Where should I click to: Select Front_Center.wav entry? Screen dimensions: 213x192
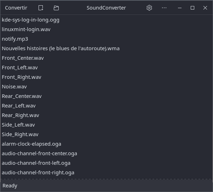106,58
